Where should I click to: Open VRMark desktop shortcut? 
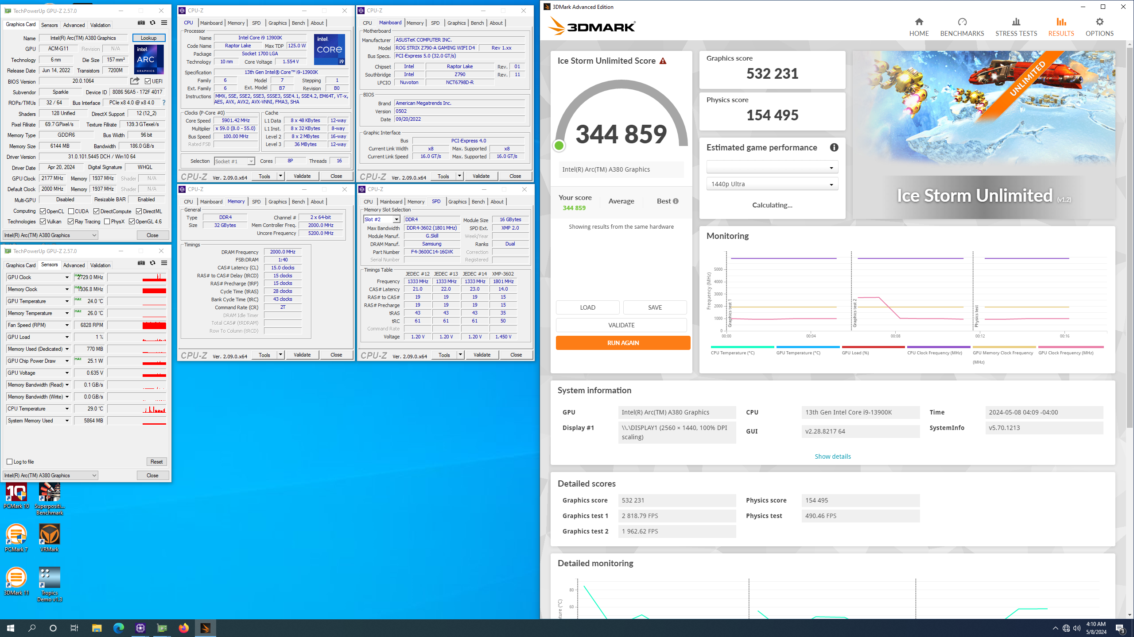click(49, 538)
